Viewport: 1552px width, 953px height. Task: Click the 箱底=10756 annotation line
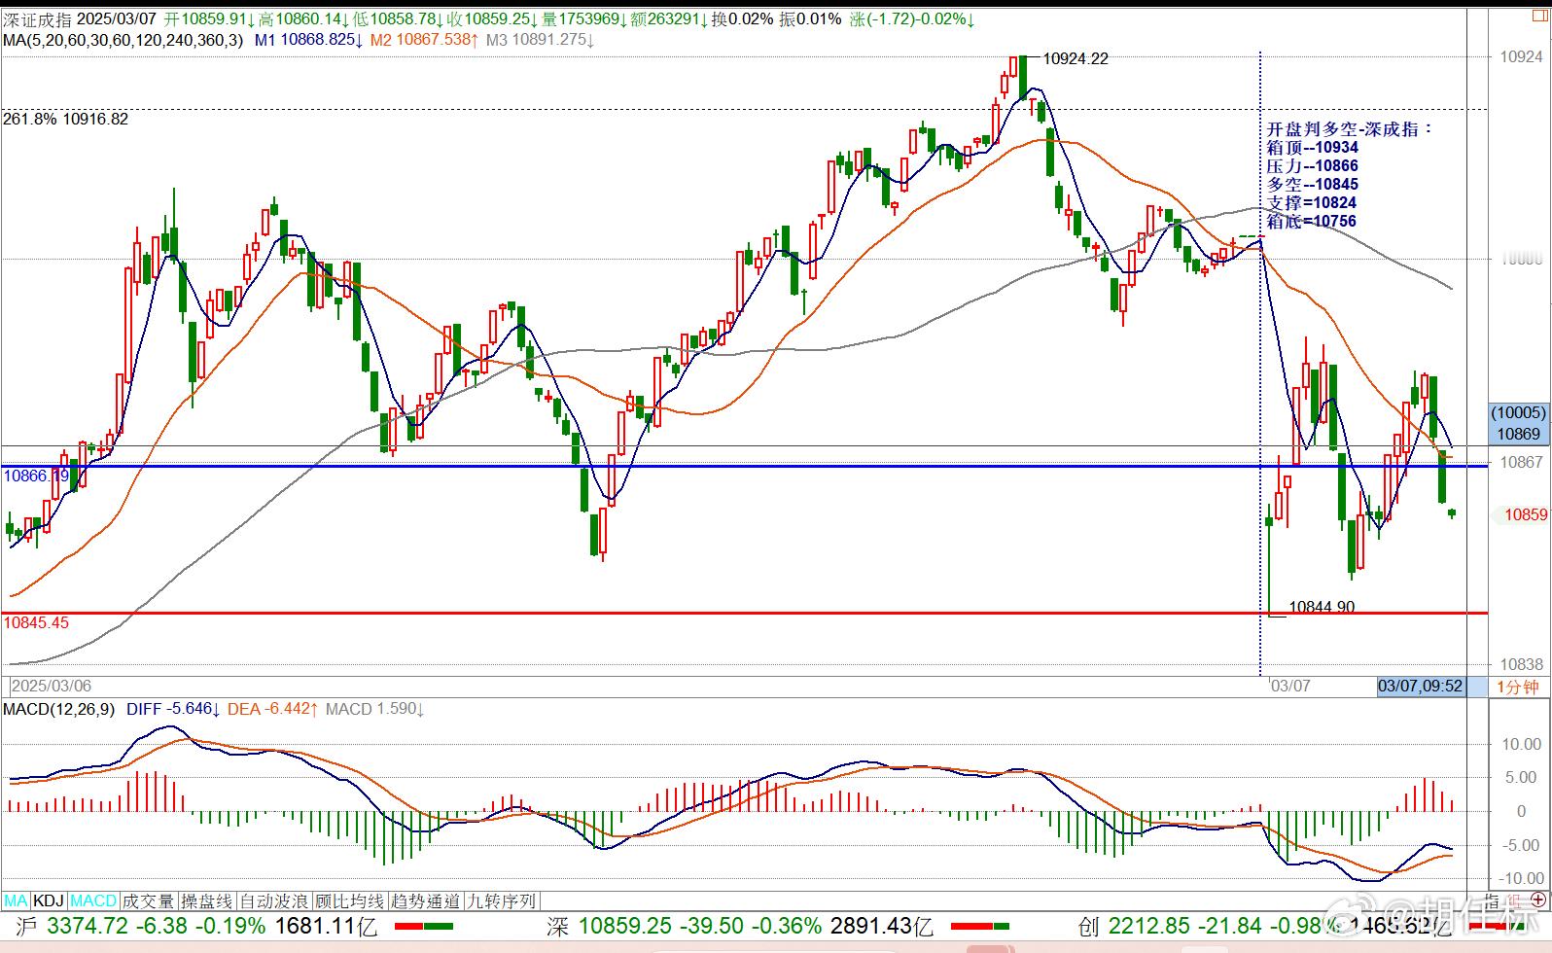click(1312, 222)
